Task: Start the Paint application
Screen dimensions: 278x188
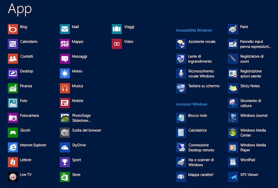Action: pos(233,29)
